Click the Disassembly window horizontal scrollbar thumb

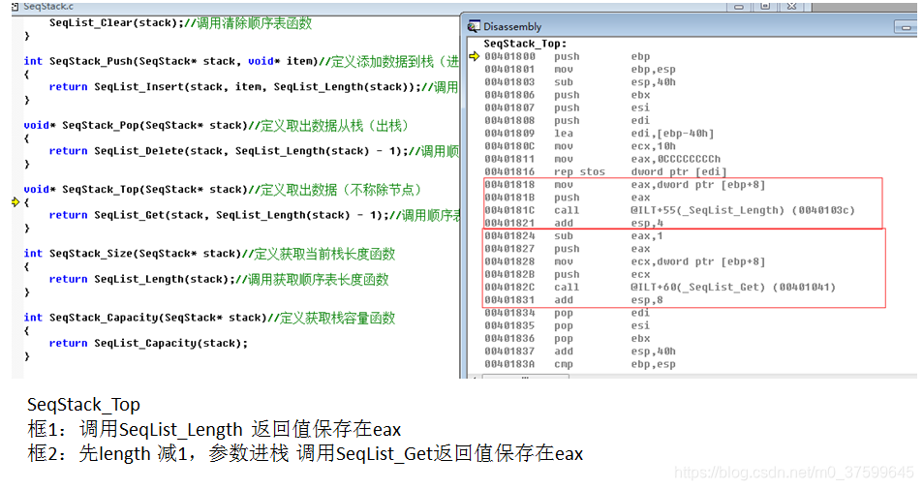[x=526, y=377]
